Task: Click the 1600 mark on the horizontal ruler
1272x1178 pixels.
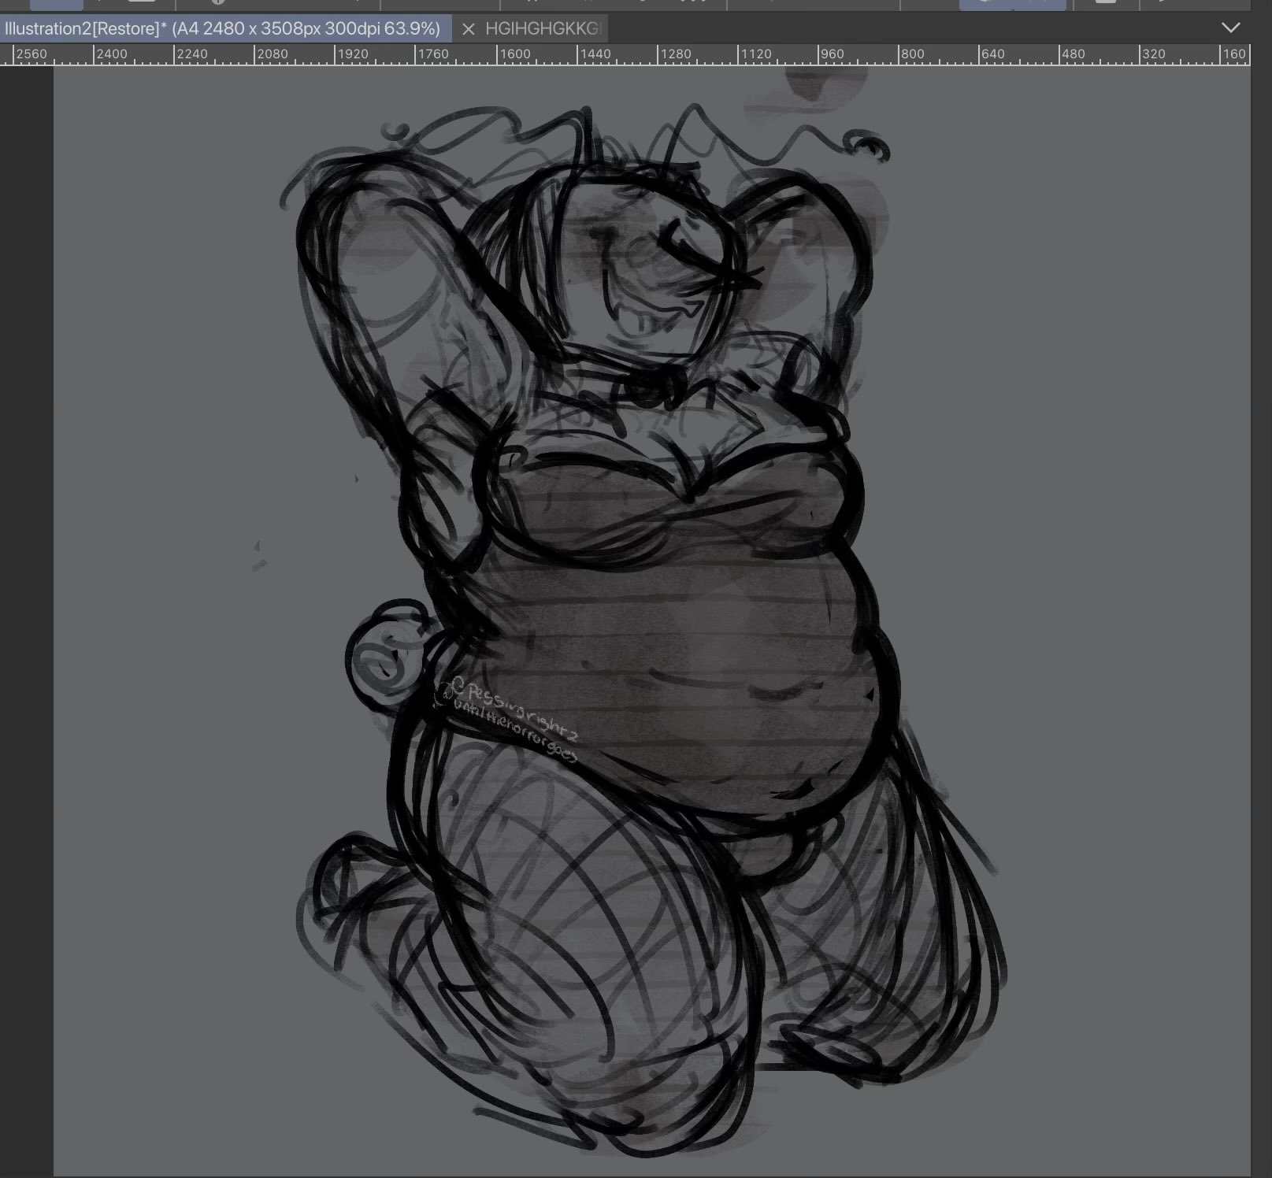Action: (x=515, y=54)
